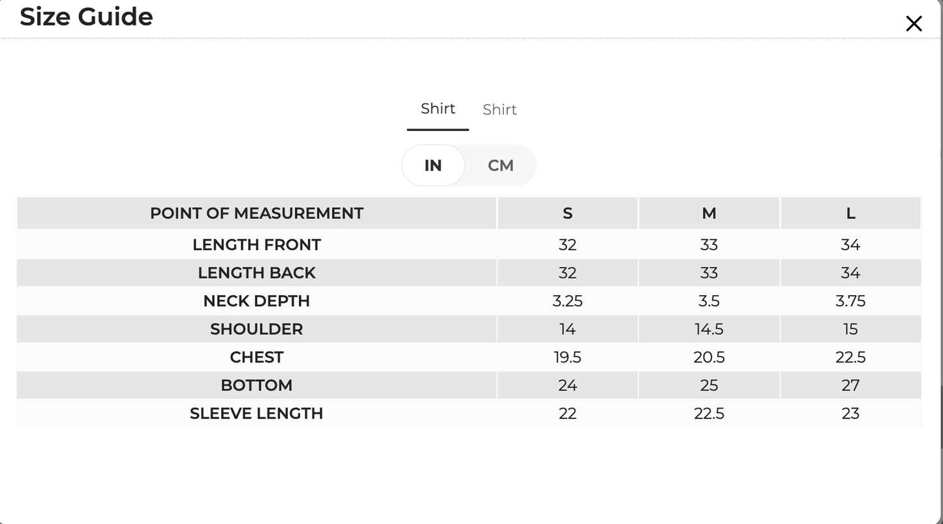Switch units to CM
The height and width of the screenshot is (524, 943).
point(501,166)
